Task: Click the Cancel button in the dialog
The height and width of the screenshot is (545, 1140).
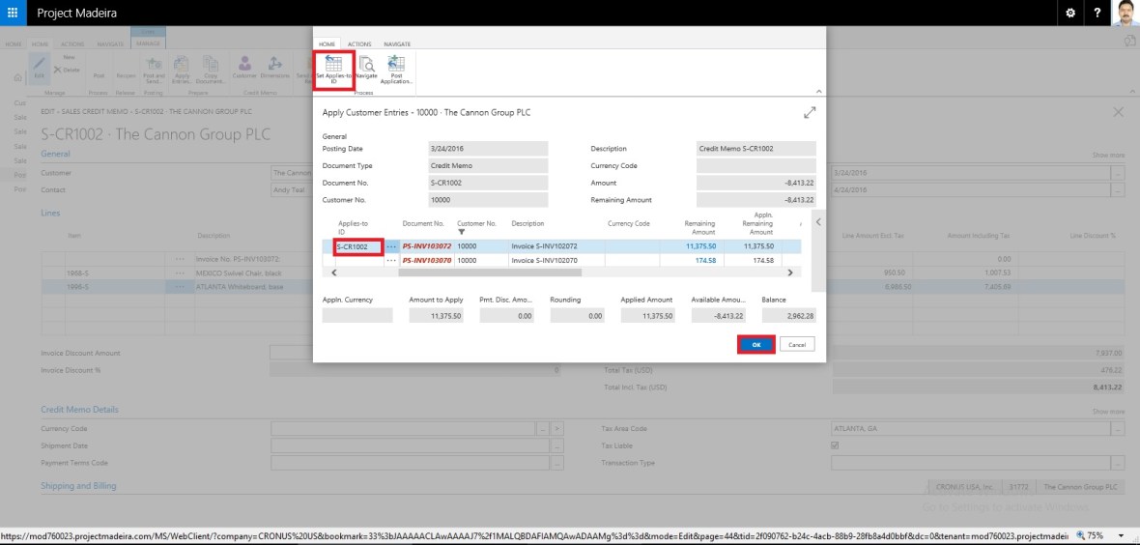Action: point(797,345)
